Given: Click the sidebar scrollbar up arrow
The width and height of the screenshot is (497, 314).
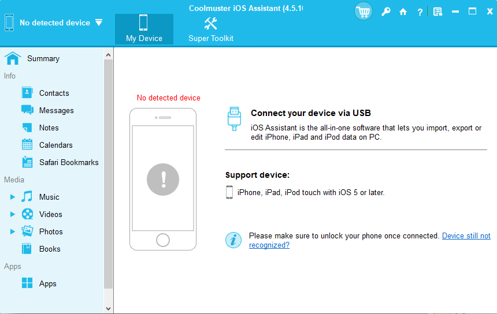Looking at the screenshot, I should click(108, 55).
